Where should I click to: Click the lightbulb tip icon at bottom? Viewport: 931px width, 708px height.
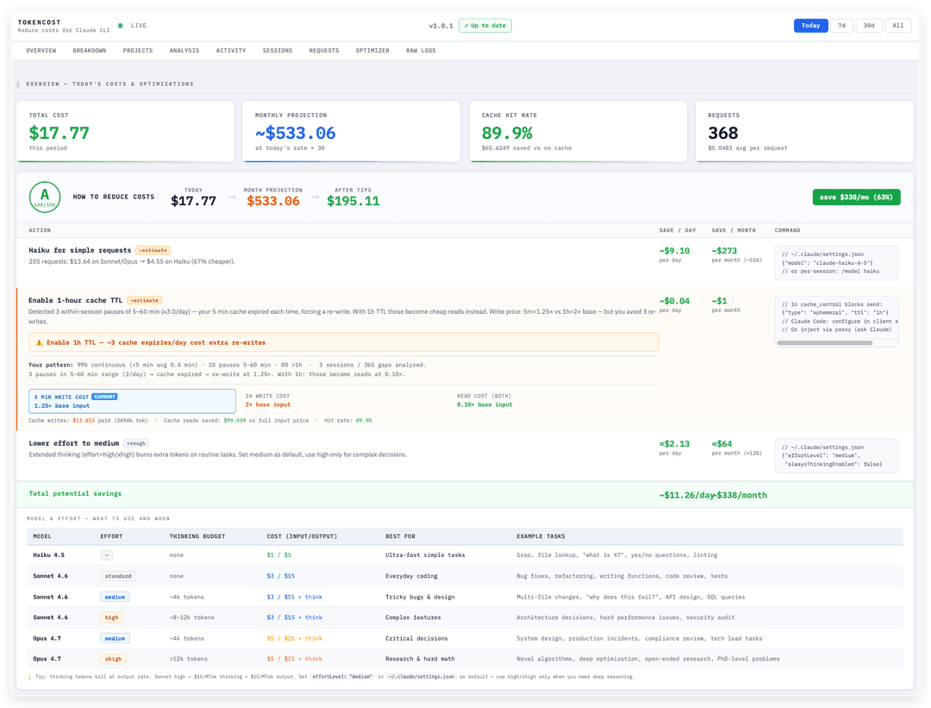[29, 676]
